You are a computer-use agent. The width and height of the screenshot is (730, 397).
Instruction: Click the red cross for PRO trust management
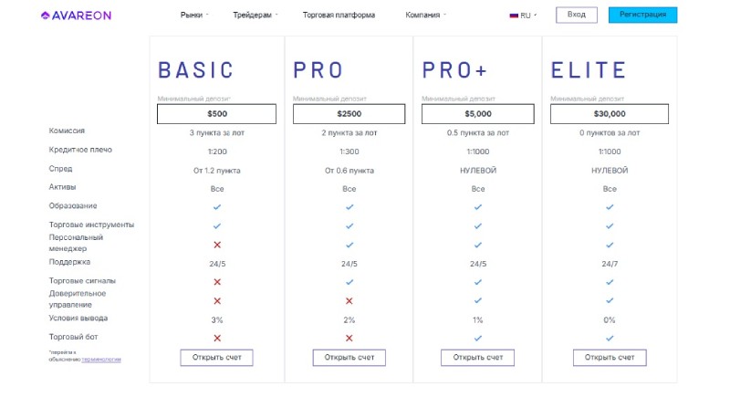click(x=349, y=301)
